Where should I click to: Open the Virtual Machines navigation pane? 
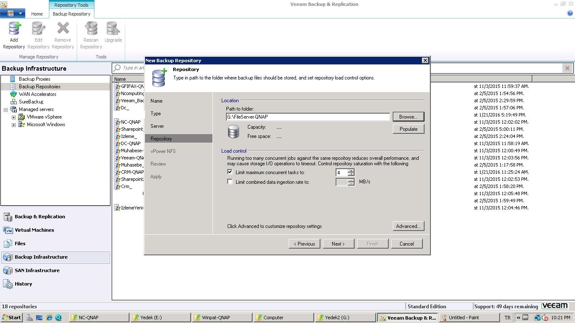pos(34,230)
